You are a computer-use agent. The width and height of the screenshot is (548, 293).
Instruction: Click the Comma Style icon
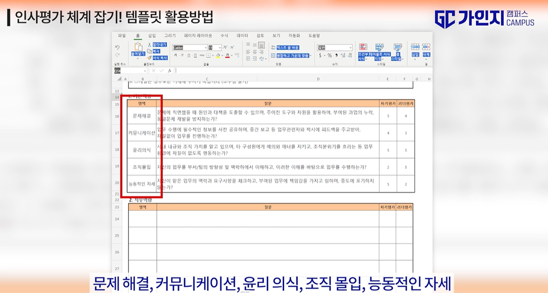pyautogui.click(x=337, y=55)
